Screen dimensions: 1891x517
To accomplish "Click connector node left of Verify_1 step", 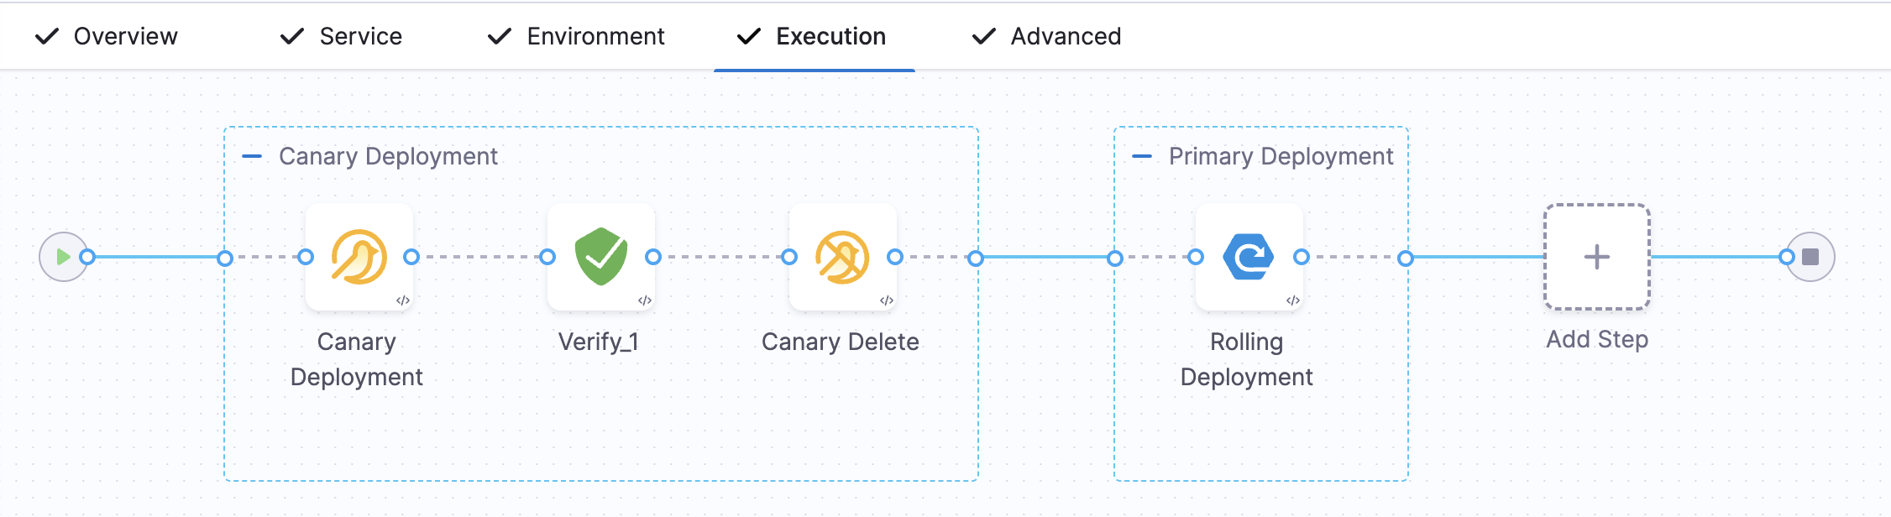I will [547, 257].
